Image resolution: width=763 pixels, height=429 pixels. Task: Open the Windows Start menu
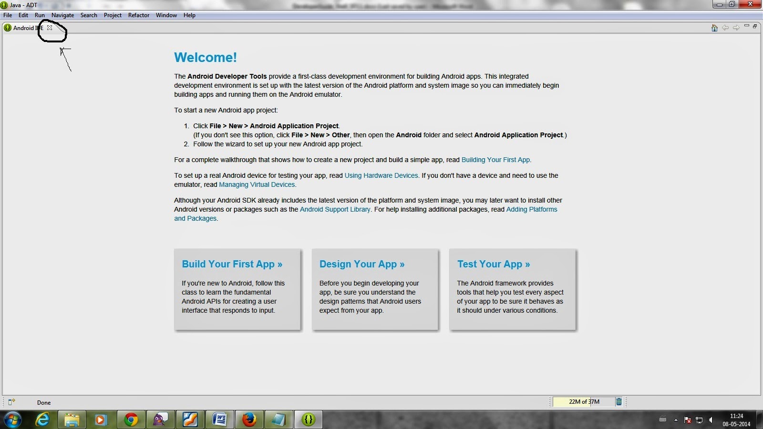[x=12, y=420]
